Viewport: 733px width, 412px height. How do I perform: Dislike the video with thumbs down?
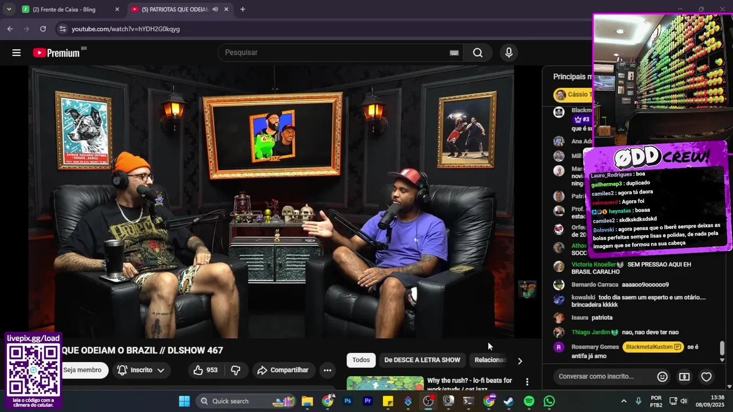point(235,370)
